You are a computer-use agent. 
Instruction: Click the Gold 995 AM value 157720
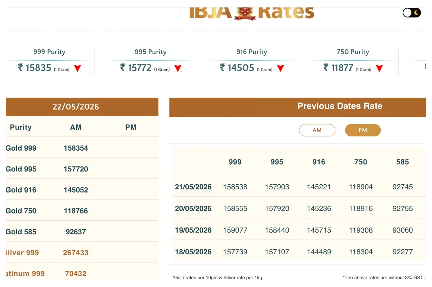click(76, 169)
